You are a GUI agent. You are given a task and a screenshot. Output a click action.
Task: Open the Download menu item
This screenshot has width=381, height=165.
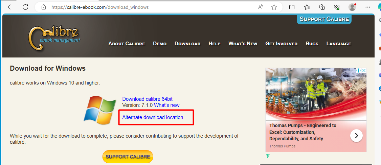coord(187,44)
